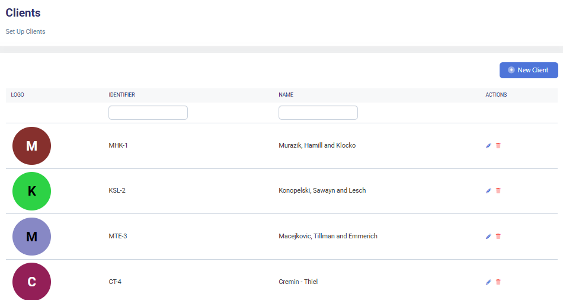Screen dimensions: 563x300
Task: Click the New Client button
Action: click(x=529, y=70)
